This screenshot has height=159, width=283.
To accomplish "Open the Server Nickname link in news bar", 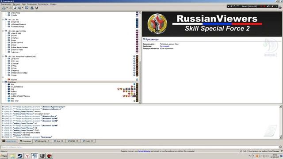I will point(144,151).
